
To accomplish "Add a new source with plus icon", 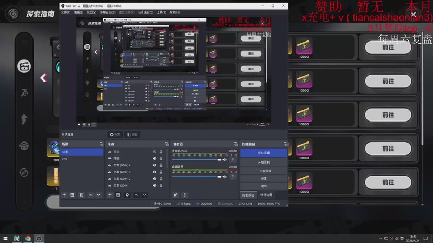I will 110,195.
